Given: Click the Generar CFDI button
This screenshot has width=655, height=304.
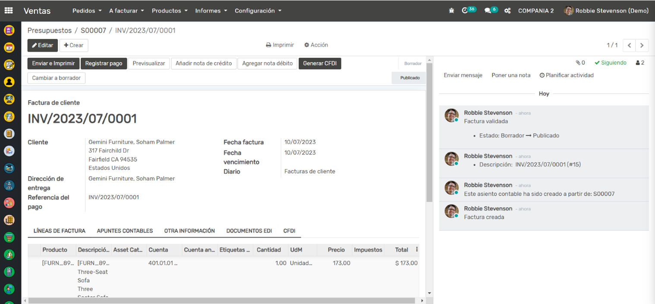Looking at the screenshot, I should click(x=320, y=63).
